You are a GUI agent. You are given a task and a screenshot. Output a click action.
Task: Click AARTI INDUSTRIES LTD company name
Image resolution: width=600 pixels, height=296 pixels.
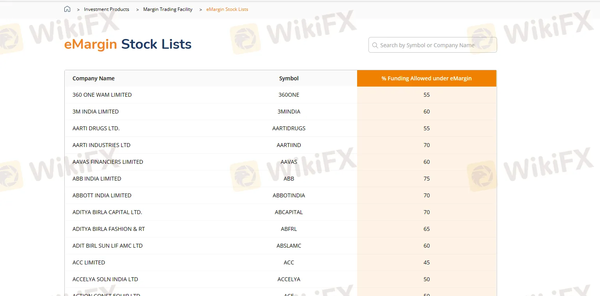[x=101, y=145]
